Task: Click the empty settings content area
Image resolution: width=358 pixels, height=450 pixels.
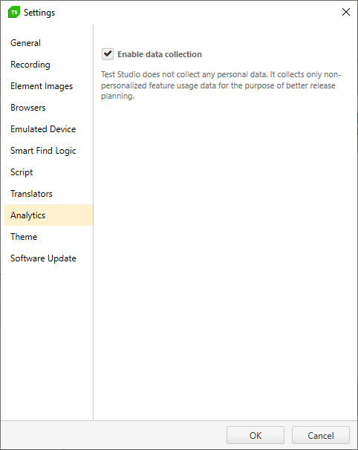Action: (x=225, y=258)
